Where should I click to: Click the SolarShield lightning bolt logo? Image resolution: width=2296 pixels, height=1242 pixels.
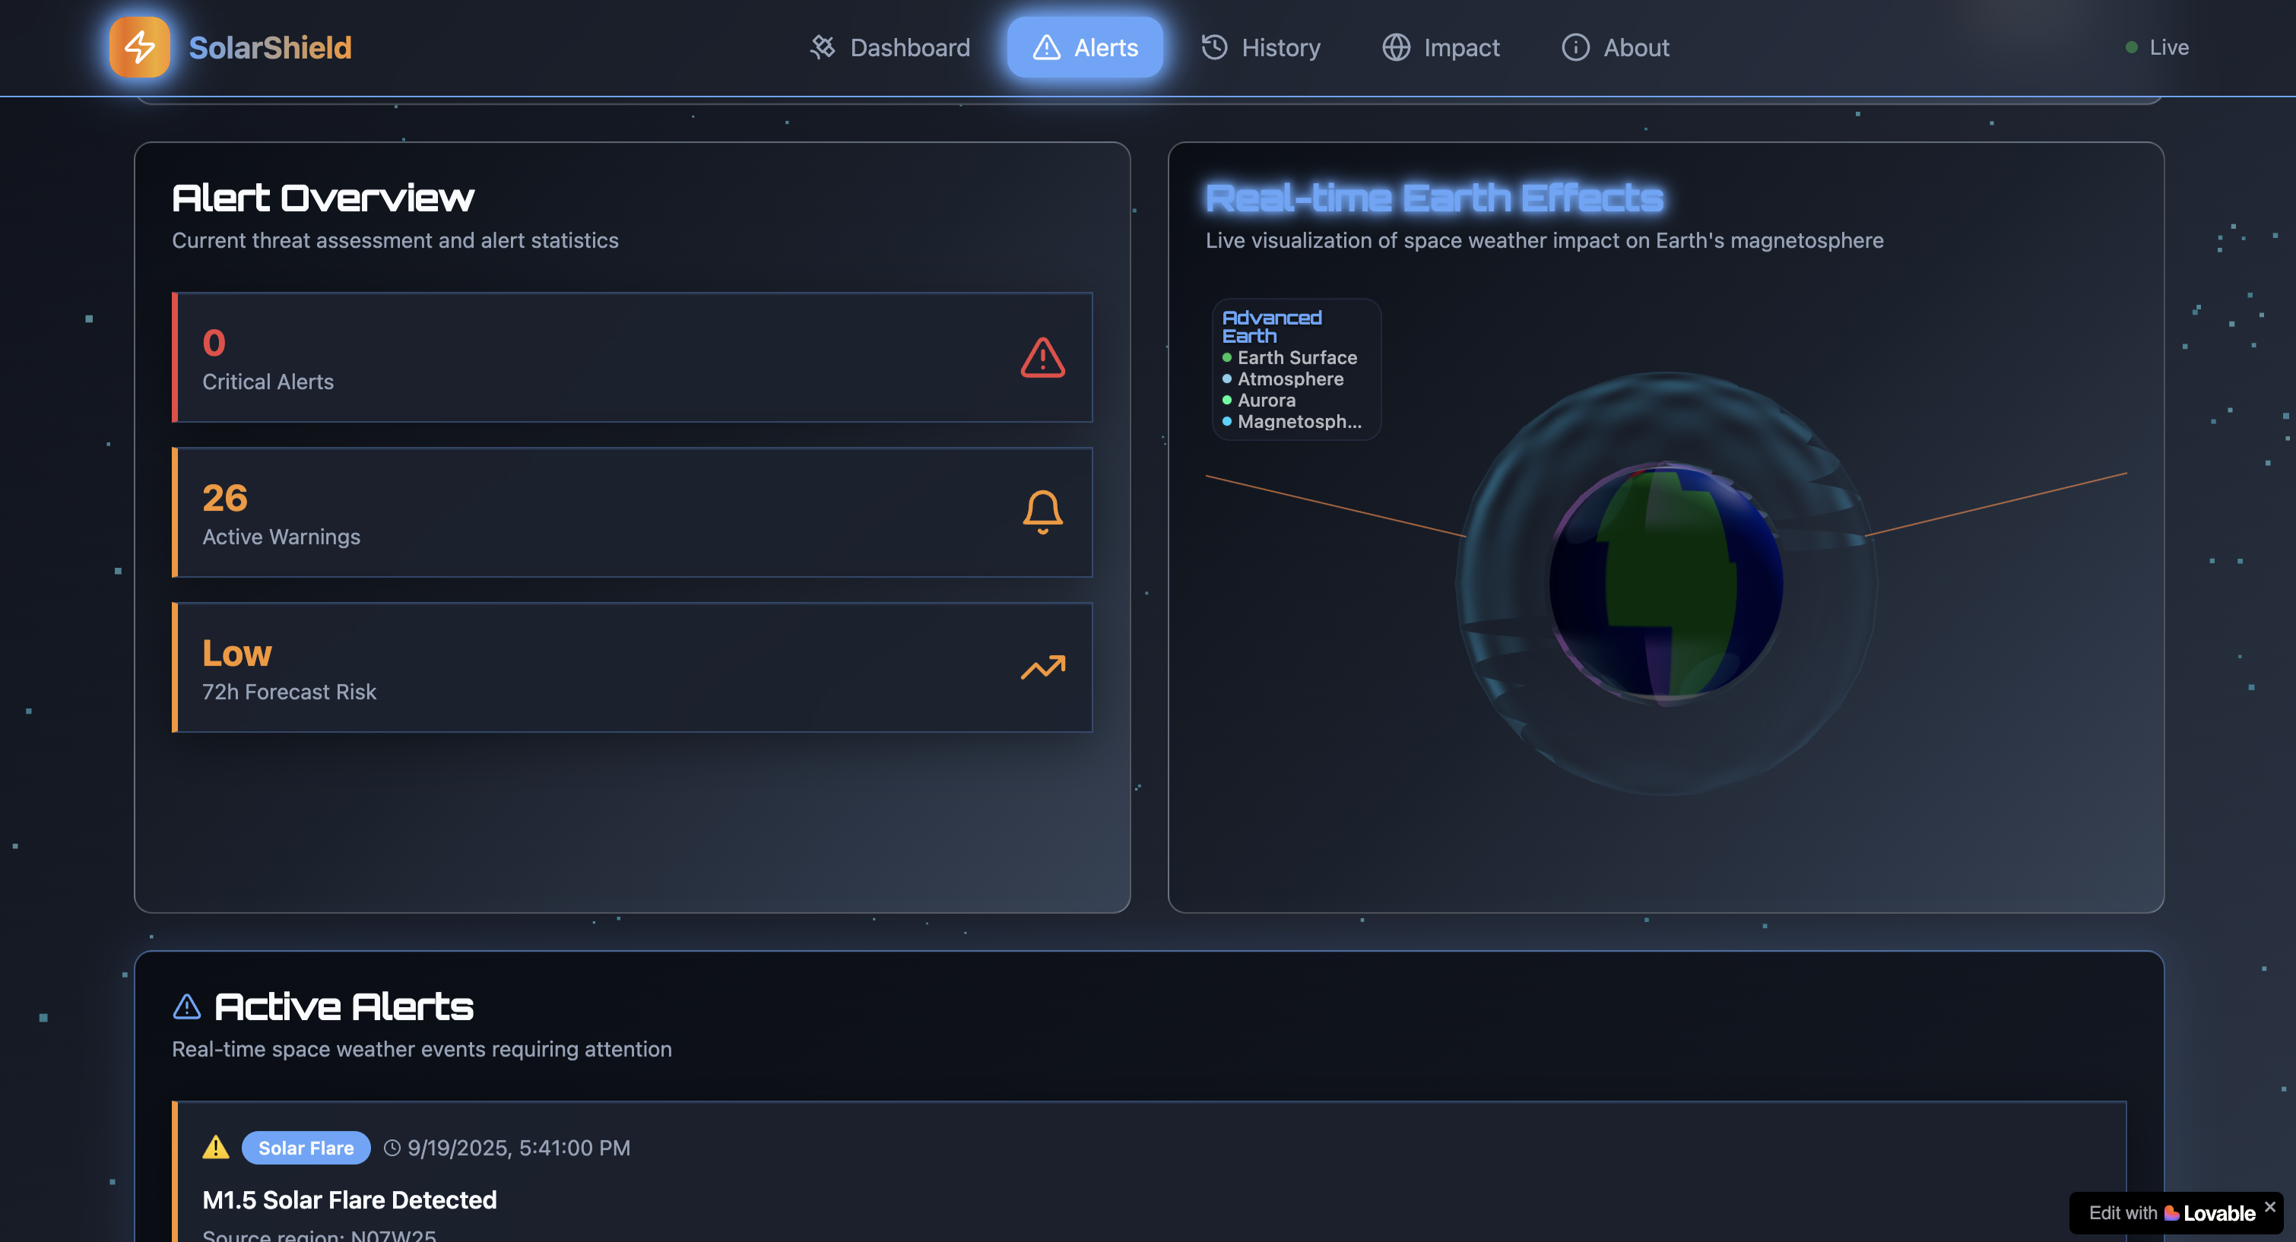[x=139, y=47]
